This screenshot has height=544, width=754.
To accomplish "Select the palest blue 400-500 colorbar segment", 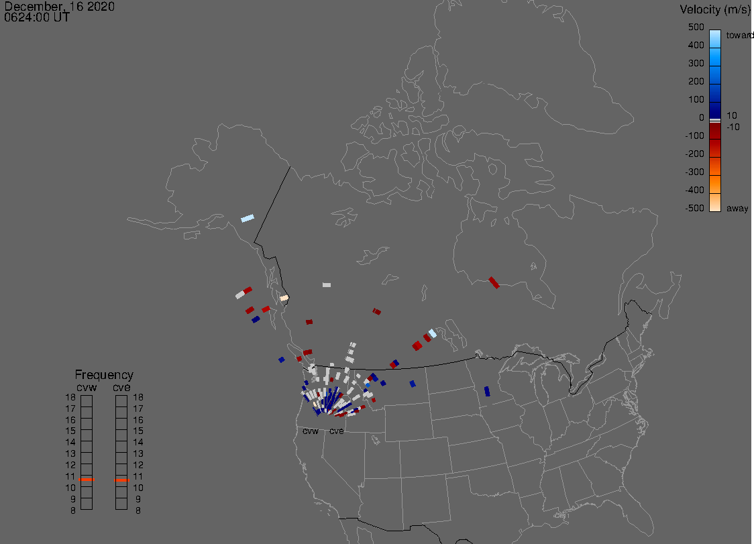I will click(715, 39).
